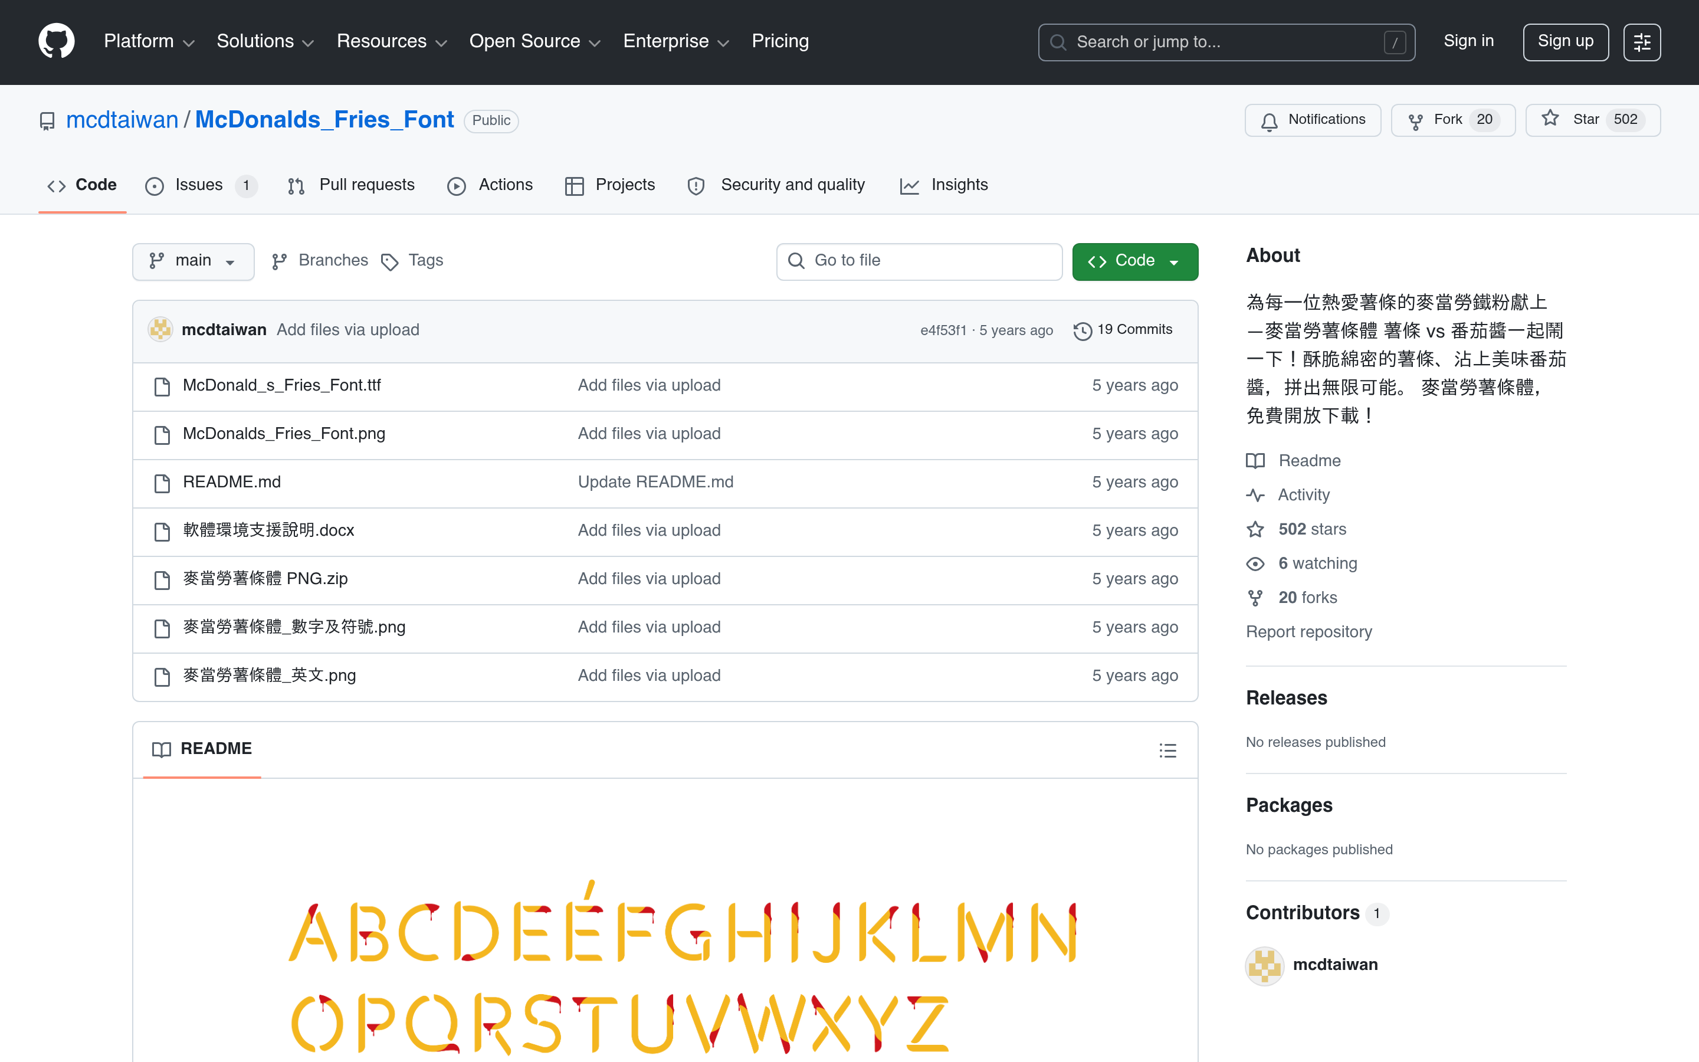Click Sign in

(x=1468, y=41)
